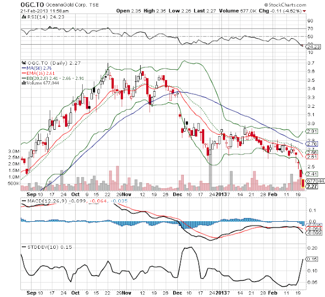Image resolution: width=325 pixels, height=297 pixels.
Task: Click the 2.66 middle band price tag
Action: click(x=312, y=153)
